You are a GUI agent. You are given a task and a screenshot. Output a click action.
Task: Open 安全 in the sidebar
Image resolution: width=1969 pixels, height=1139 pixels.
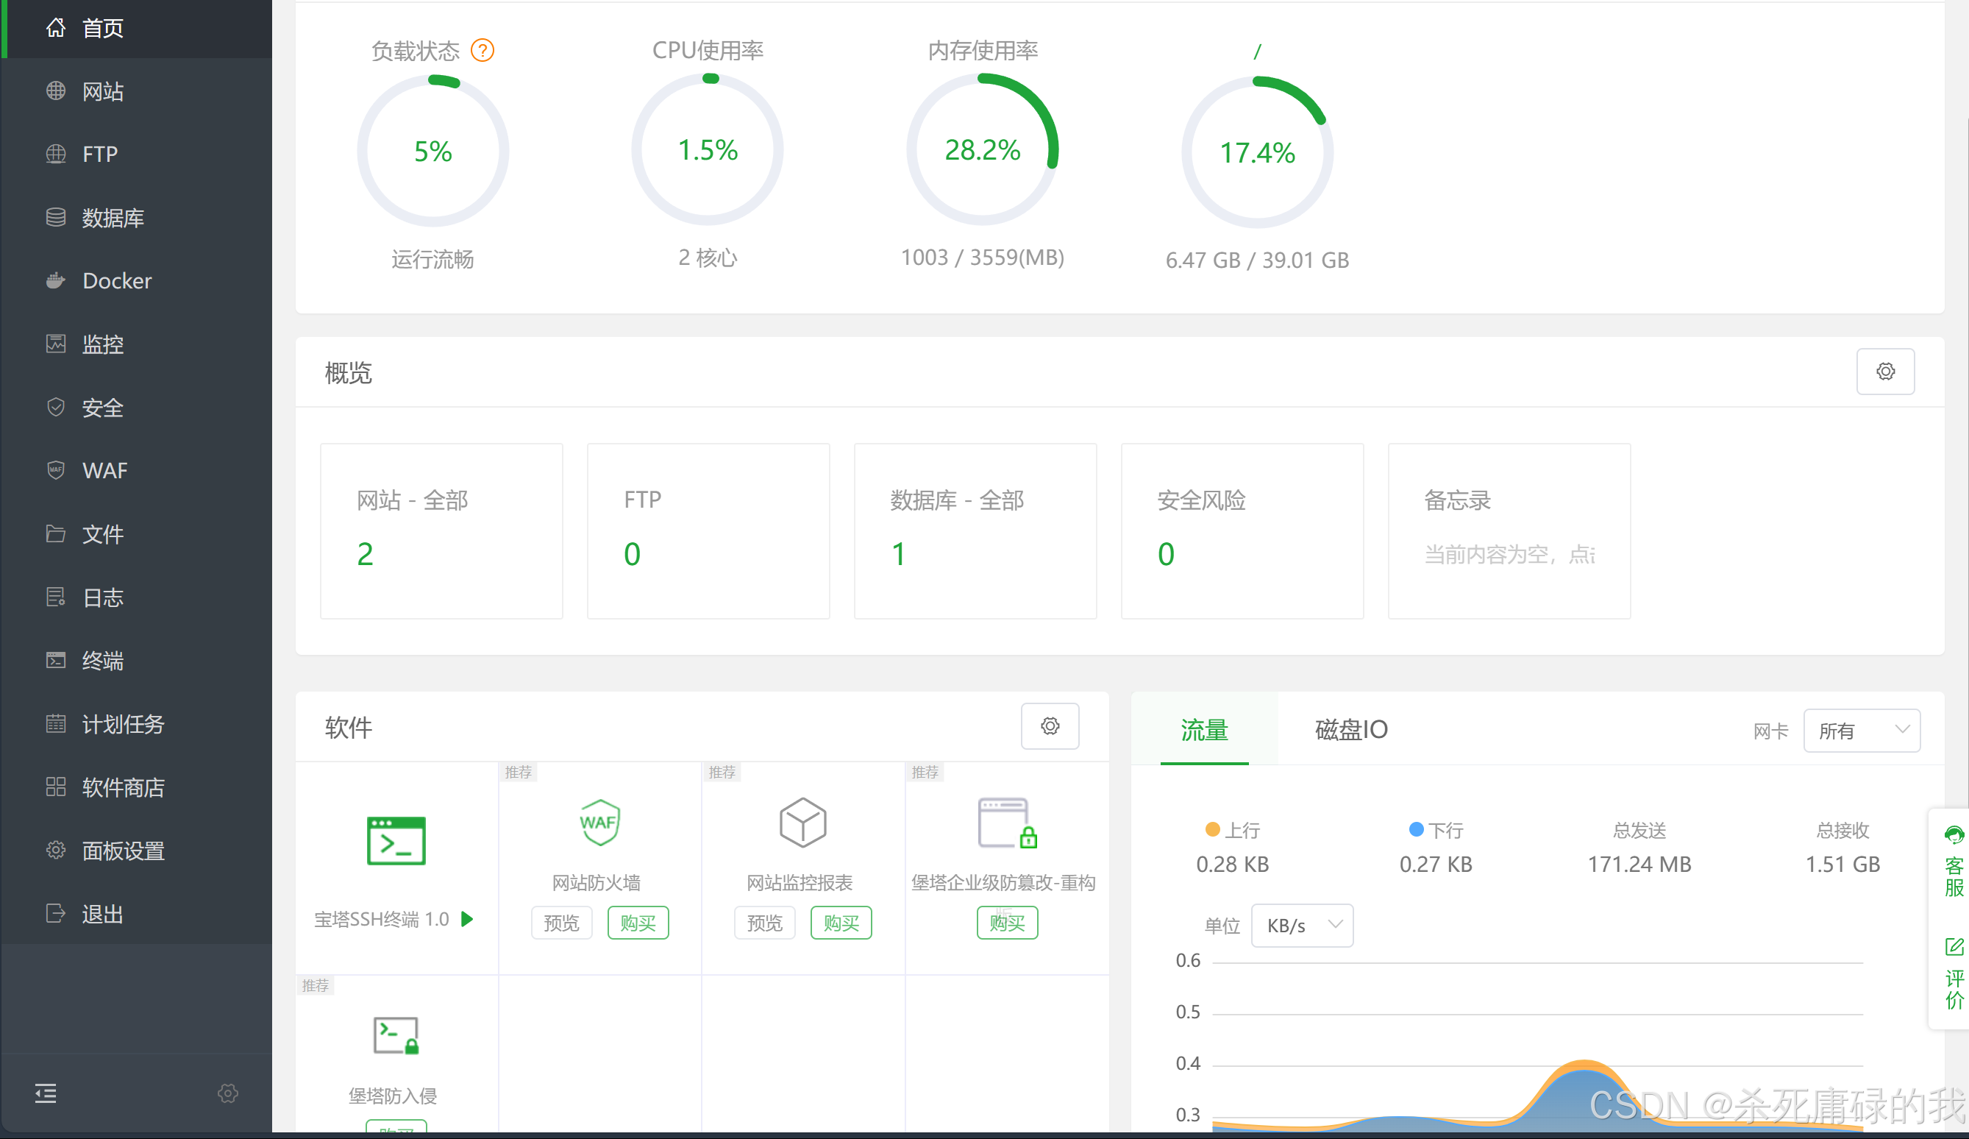[137, 408]
